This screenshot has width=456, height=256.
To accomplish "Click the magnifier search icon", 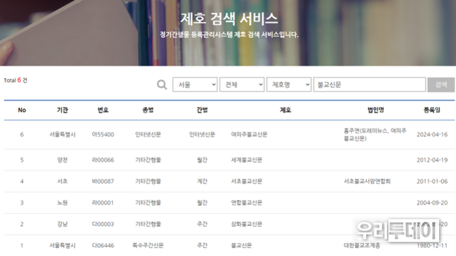I will pos(162,85).
